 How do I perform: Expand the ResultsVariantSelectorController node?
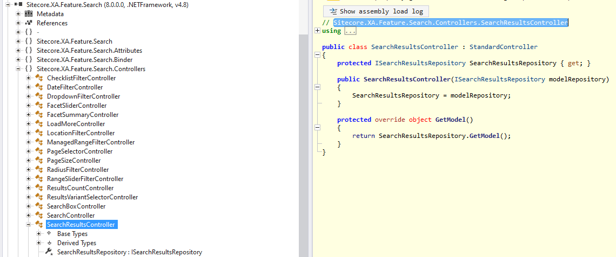click(28, 197)
